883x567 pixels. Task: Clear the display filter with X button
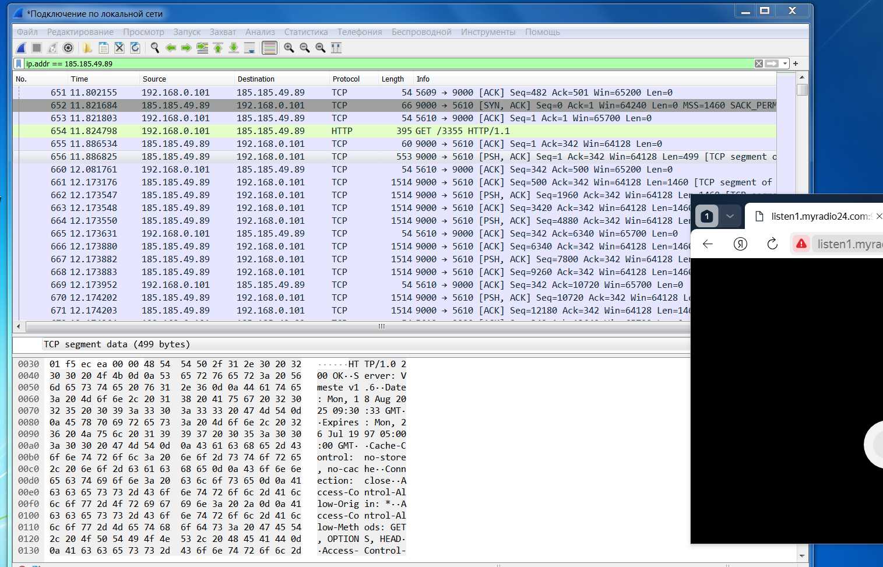coord(758,64)
